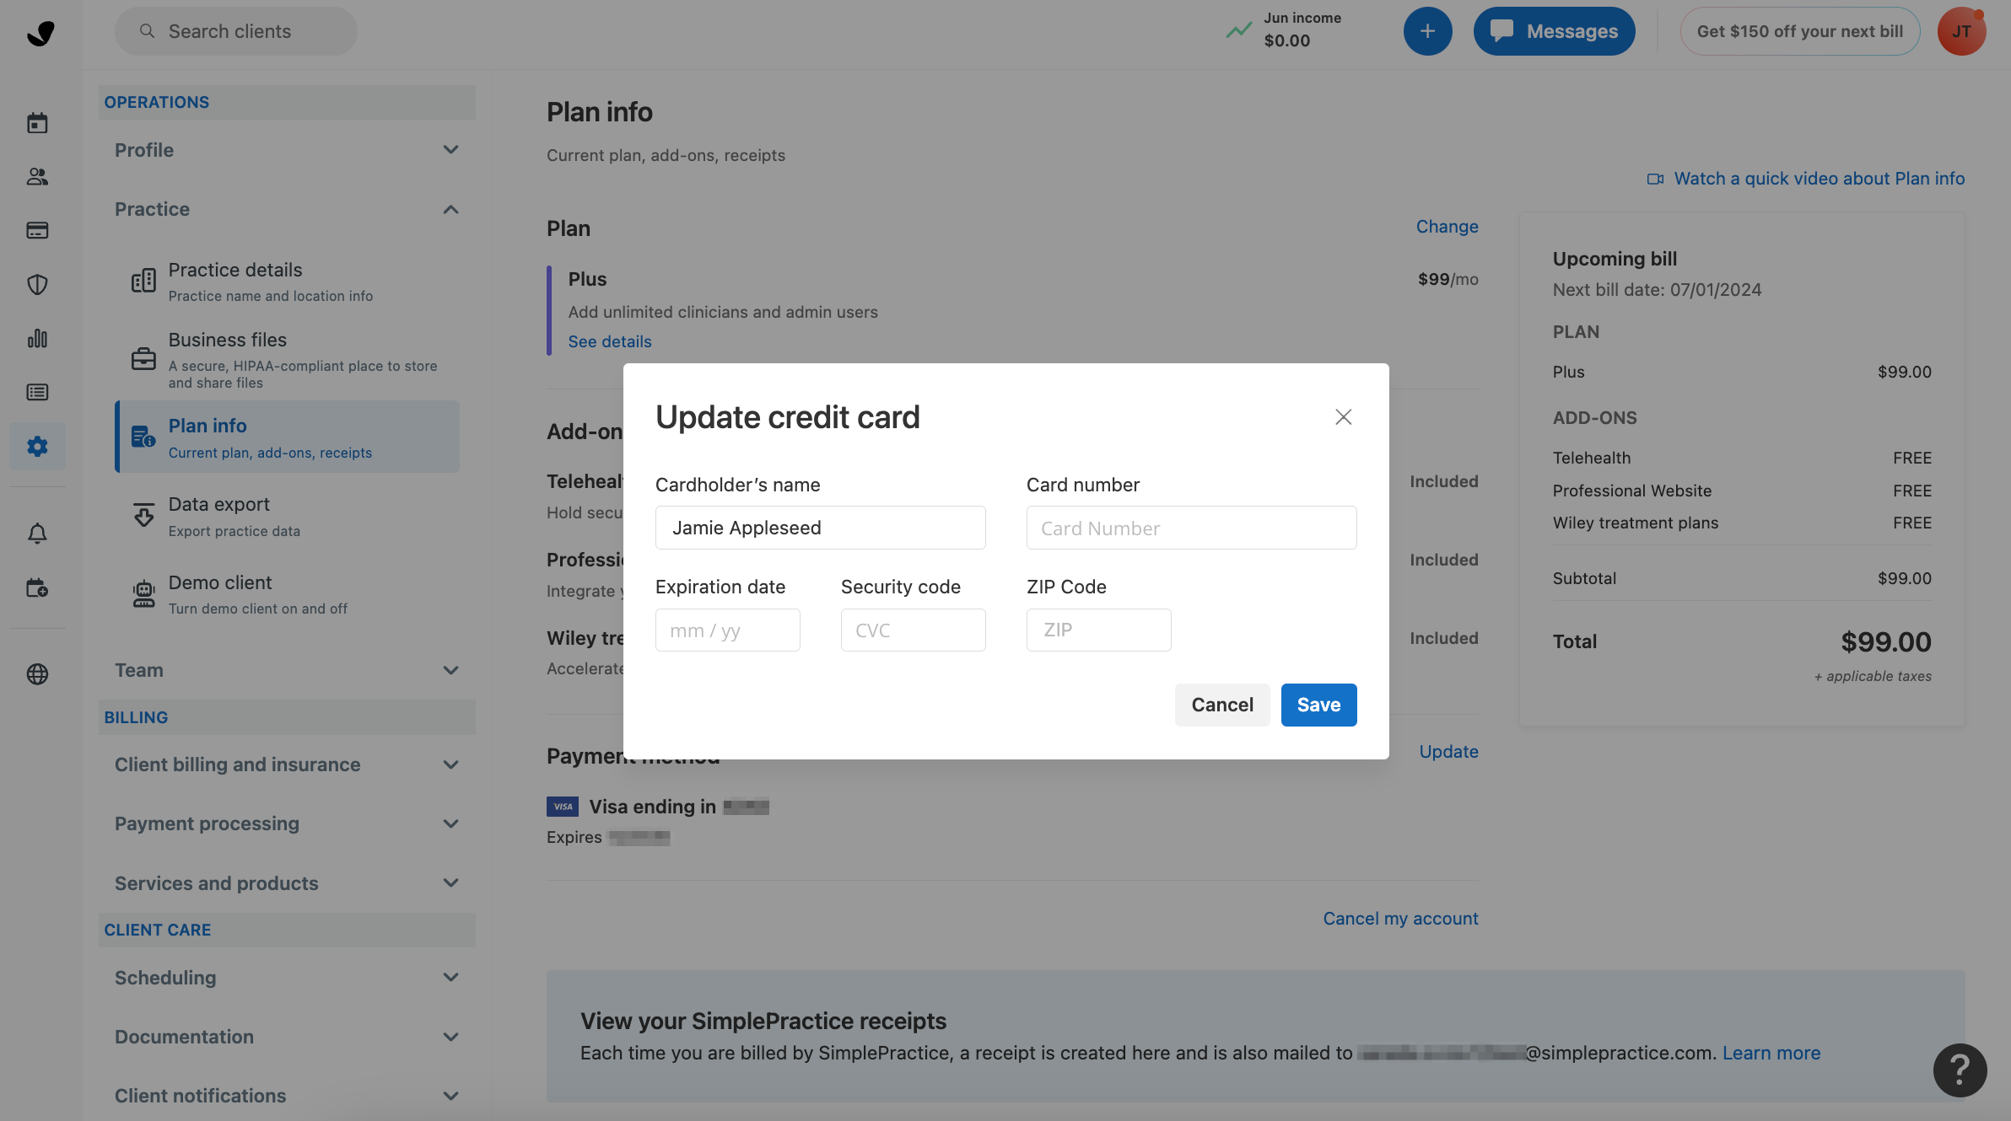The image size is (2011, 1121).
Task: Save the updated credit card
Action: pos(1318,705)
